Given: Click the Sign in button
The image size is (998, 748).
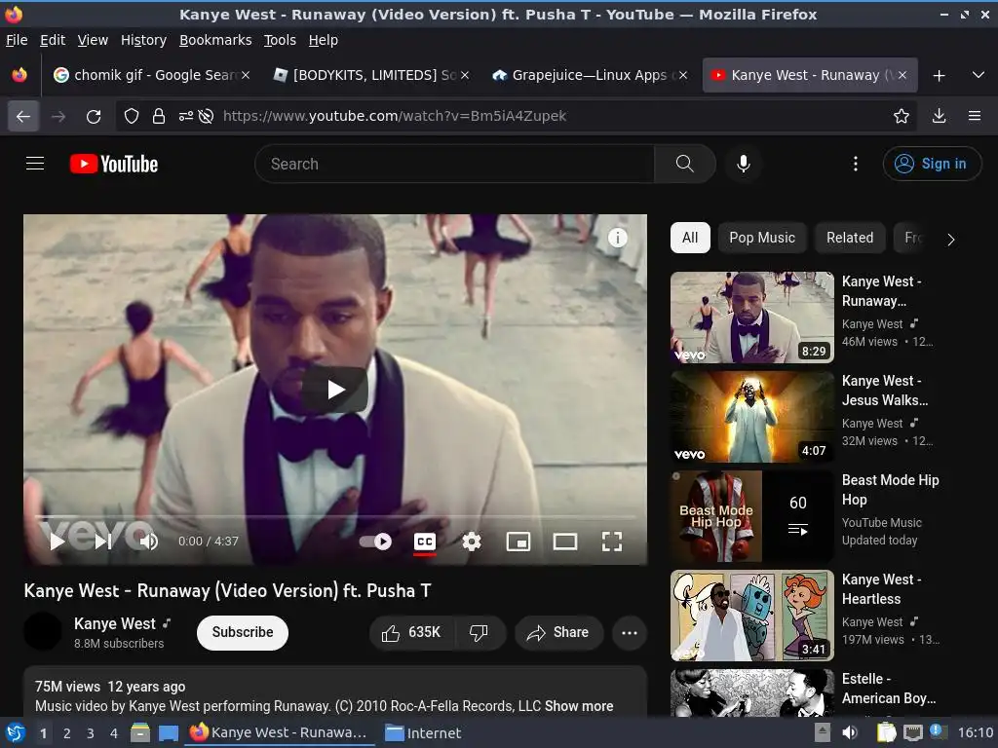Looking at the screenshot, I should tap(931, 164).
